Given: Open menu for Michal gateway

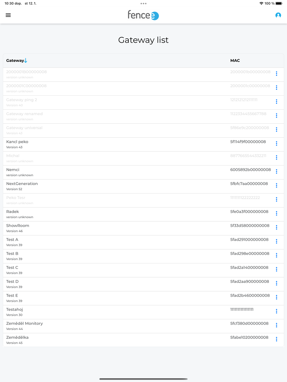Looking at the screenshot, I should [x=276, y=157].
